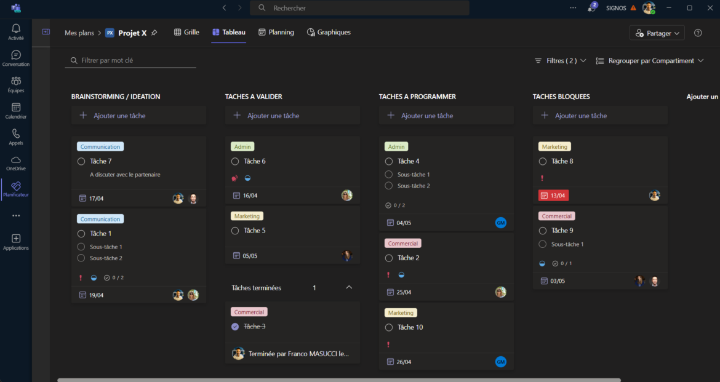Viewport: 720px width, 382px height.
Task: Collapse the Tâches terminées section
Action: tap(349, 287)
